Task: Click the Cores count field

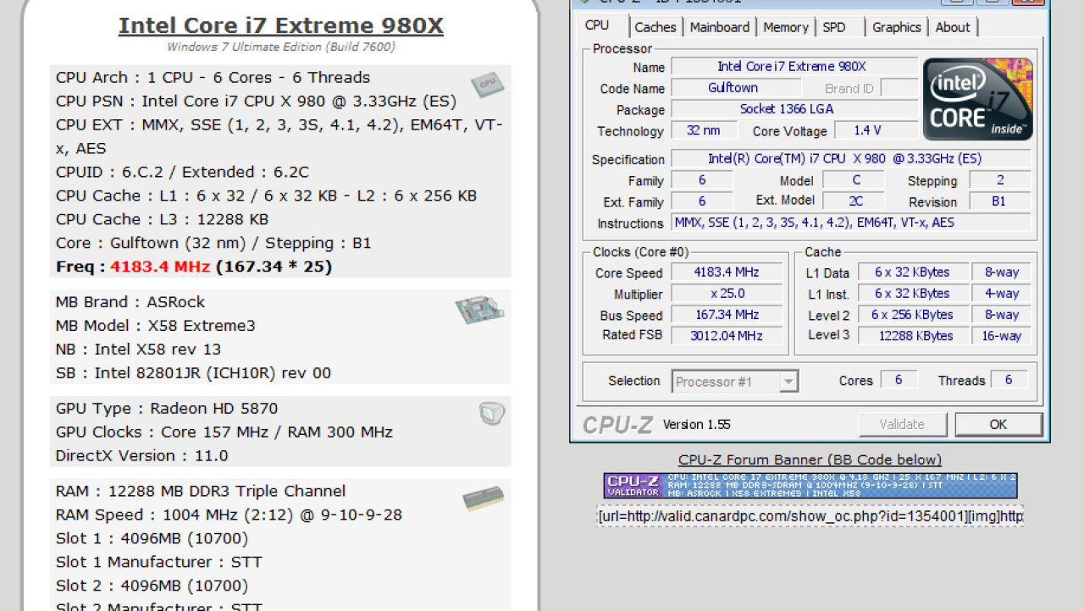Action: [899, 380]
